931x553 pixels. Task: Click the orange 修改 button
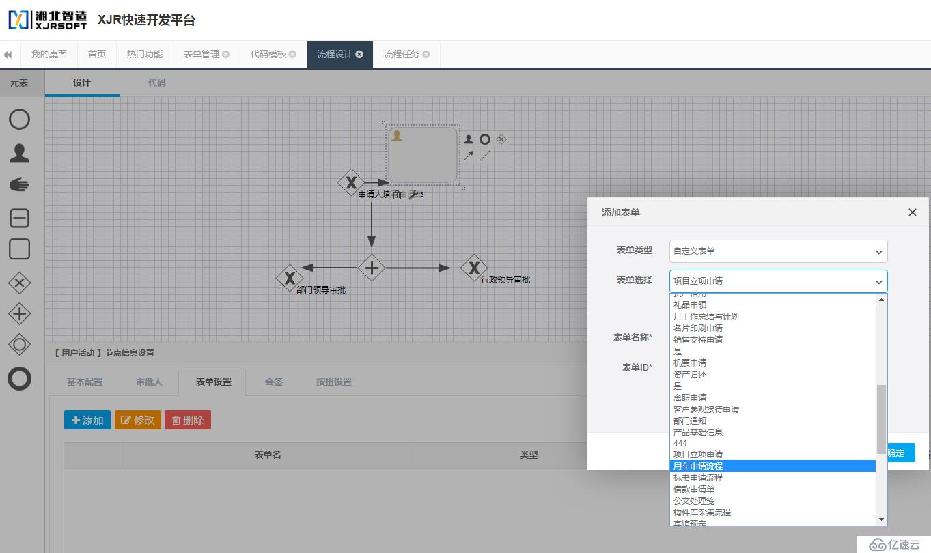138,420
